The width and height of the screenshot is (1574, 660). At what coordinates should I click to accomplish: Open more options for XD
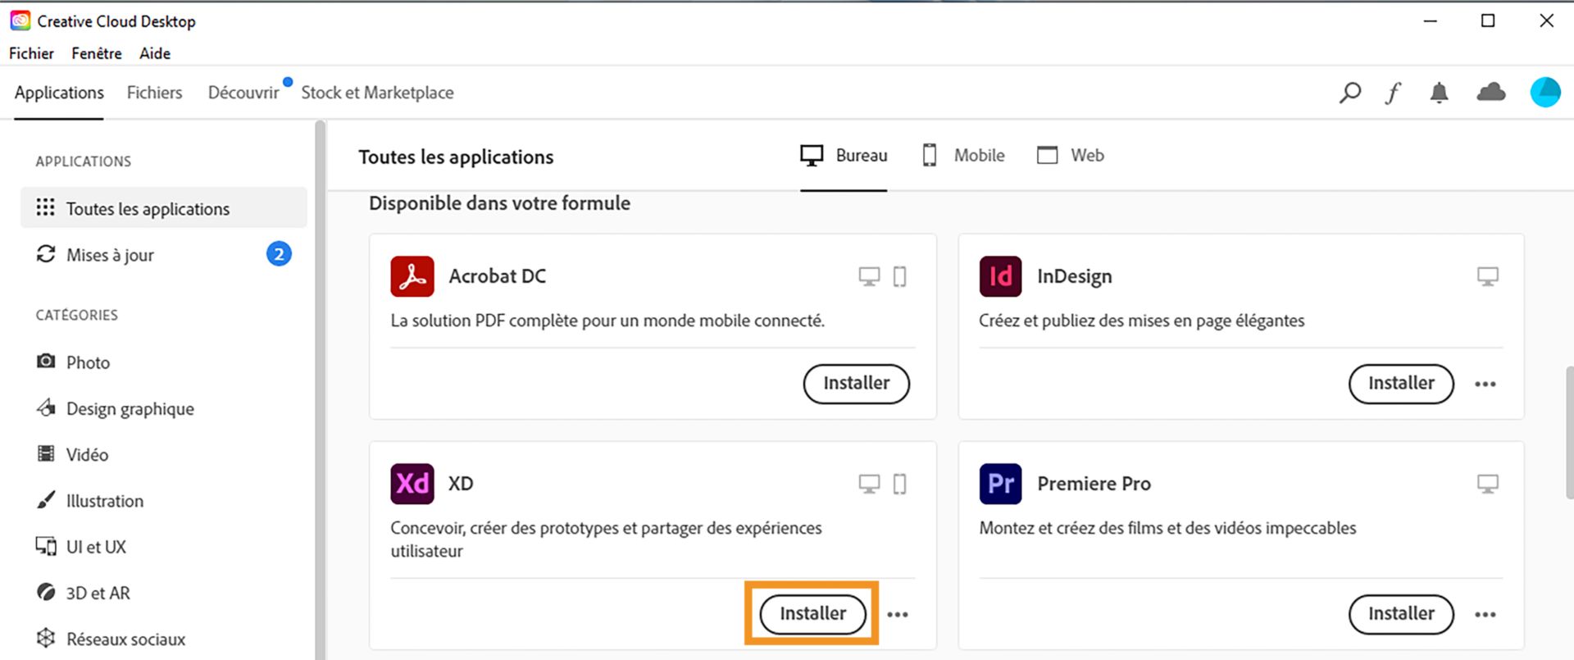click(x=898, y=614)
